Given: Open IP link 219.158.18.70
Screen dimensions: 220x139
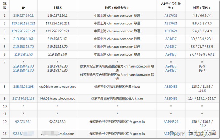Looking at the screenshot, I should click(x=23, y=47).
